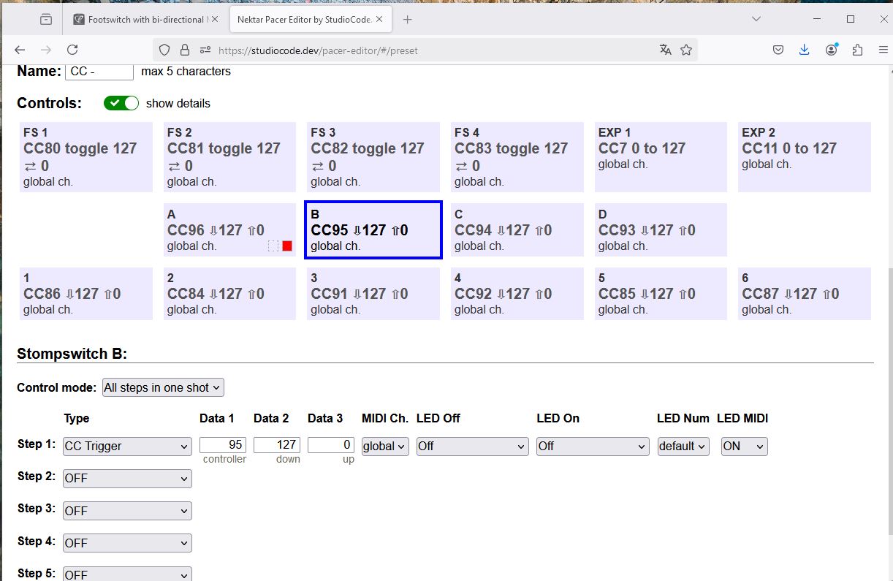Viewport: 893px width, 581px height.
Task: Select the FS 3 control tile
Action: pyautogui.click(x=373, y=157)
